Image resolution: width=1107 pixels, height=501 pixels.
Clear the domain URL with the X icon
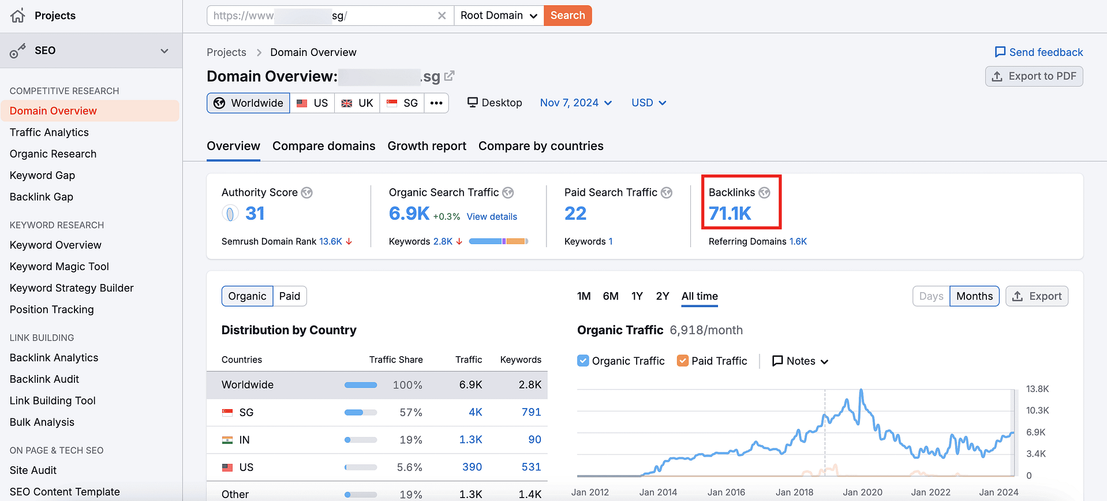442,16
